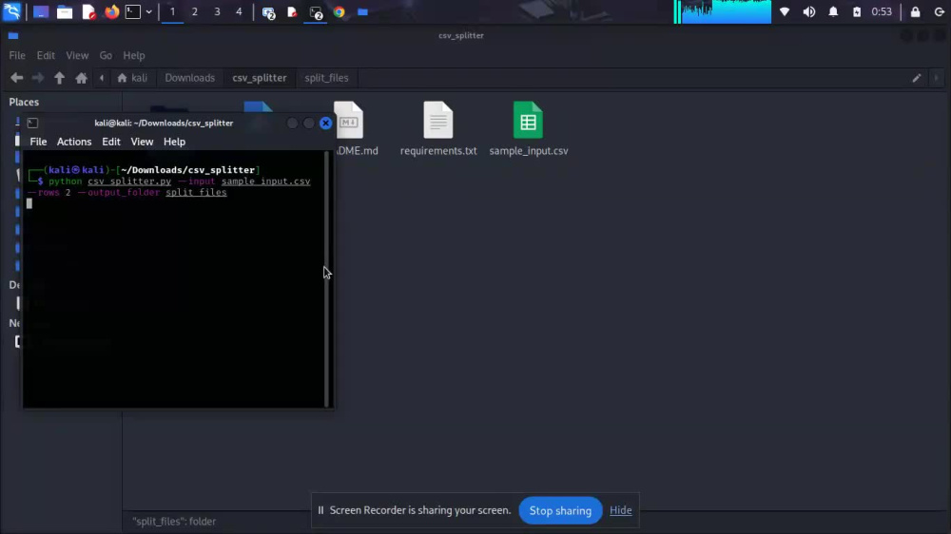
Task: Open the network status icon
Action: click(x=785, y=11)
